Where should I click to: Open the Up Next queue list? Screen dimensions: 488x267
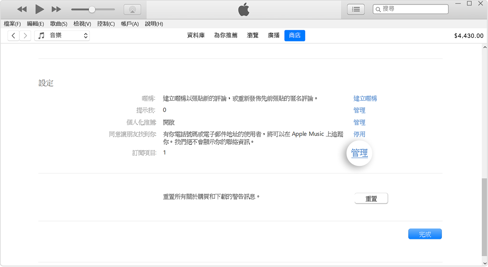pos(356,9)
